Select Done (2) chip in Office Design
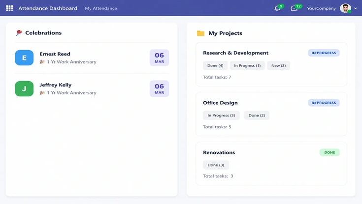 click(257, 115)
